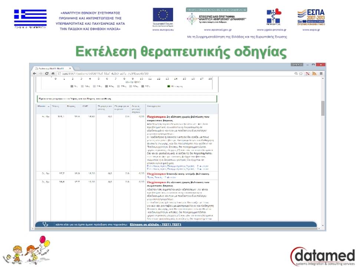
Task: Click the browser forward arrow
Action: 41,73
